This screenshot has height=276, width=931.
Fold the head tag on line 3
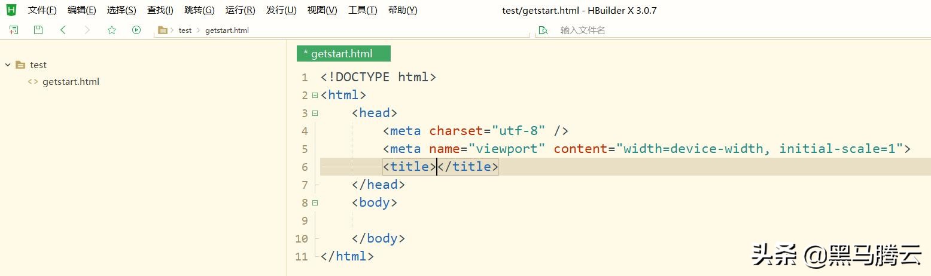pyautogui.click(x=315, y=113)
